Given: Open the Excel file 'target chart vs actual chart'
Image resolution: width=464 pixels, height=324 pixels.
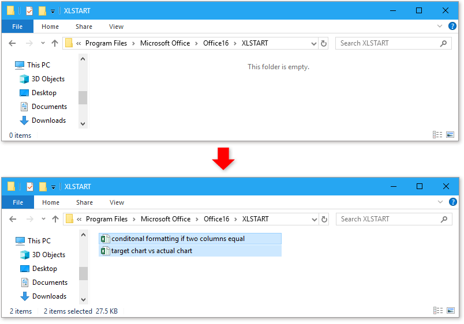Looking at the screenshot, I should click(x=152, y=251).
